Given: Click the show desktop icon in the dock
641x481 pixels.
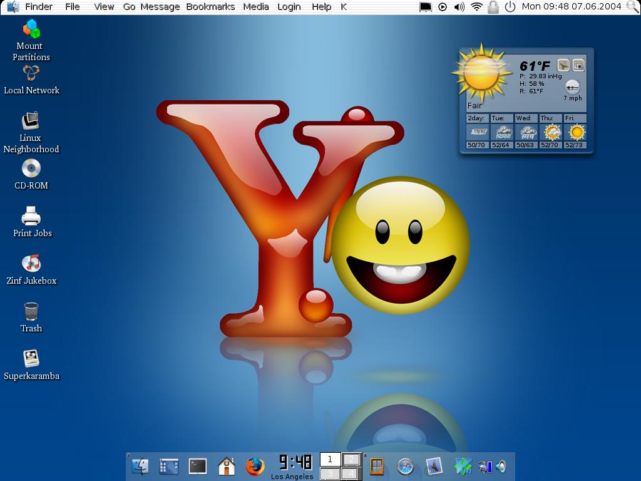Looking at the screenshot, I should (169, 466).
